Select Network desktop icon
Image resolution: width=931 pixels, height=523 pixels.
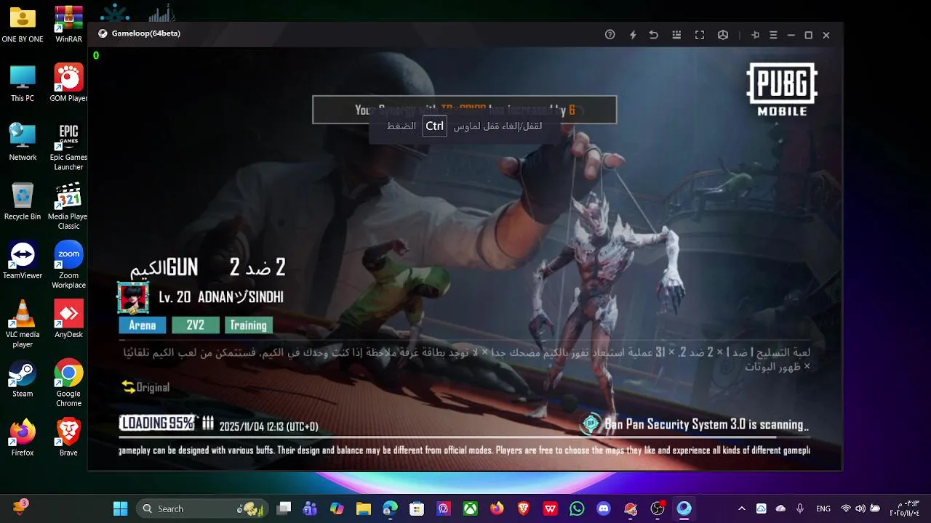(x=23, y=142)
